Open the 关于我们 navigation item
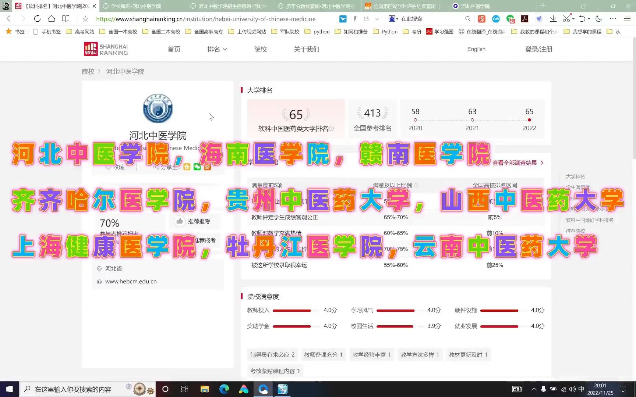The width and height of the screenshot is (636, 397). pos(307,49)
